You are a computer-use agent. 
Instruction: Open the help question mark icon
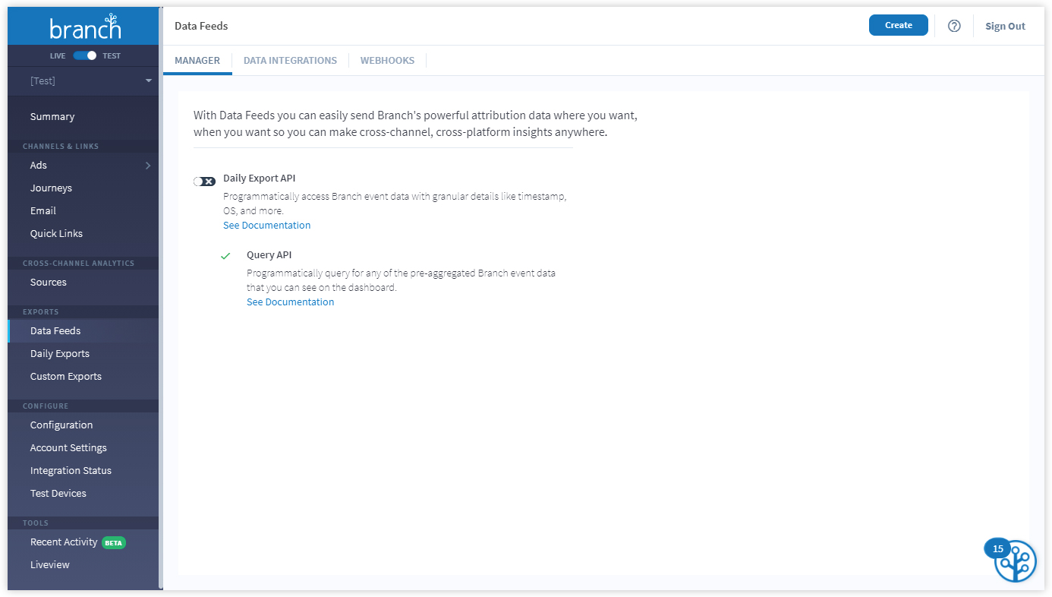pyautogui.click(x=954, y=26)
